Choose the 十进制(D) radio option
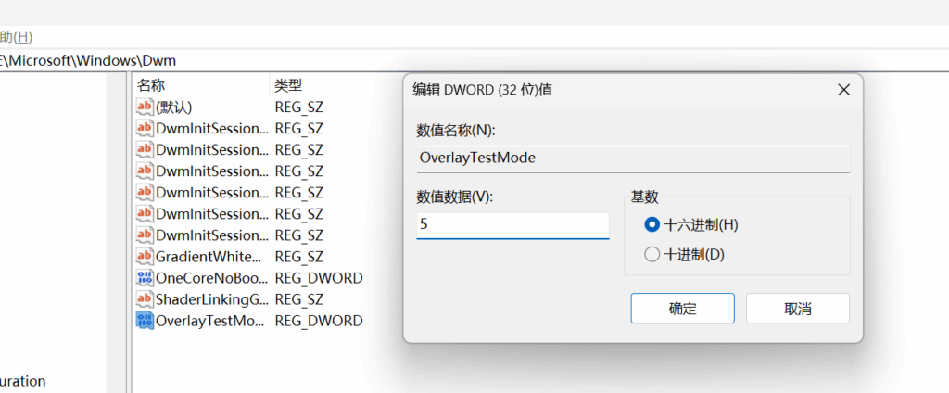 coord(652,254)
